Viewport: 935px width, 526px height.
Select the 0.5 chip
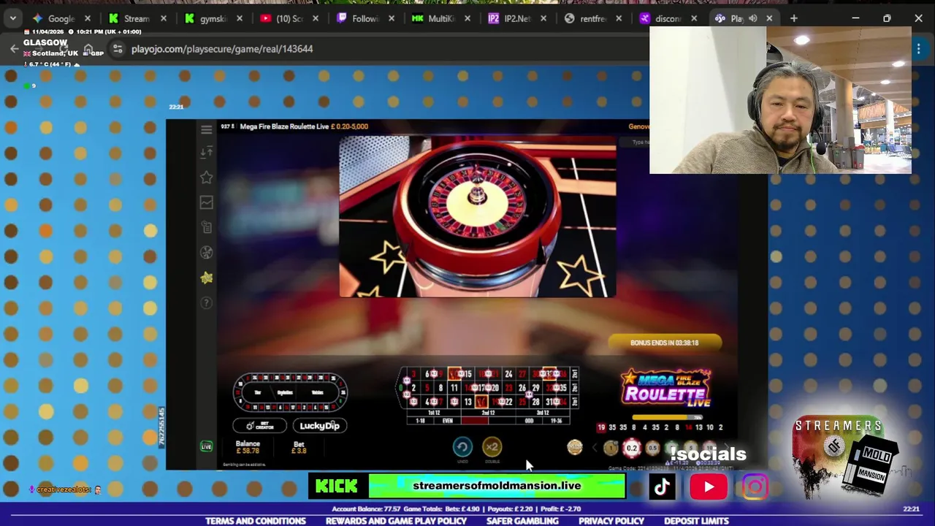652,448
